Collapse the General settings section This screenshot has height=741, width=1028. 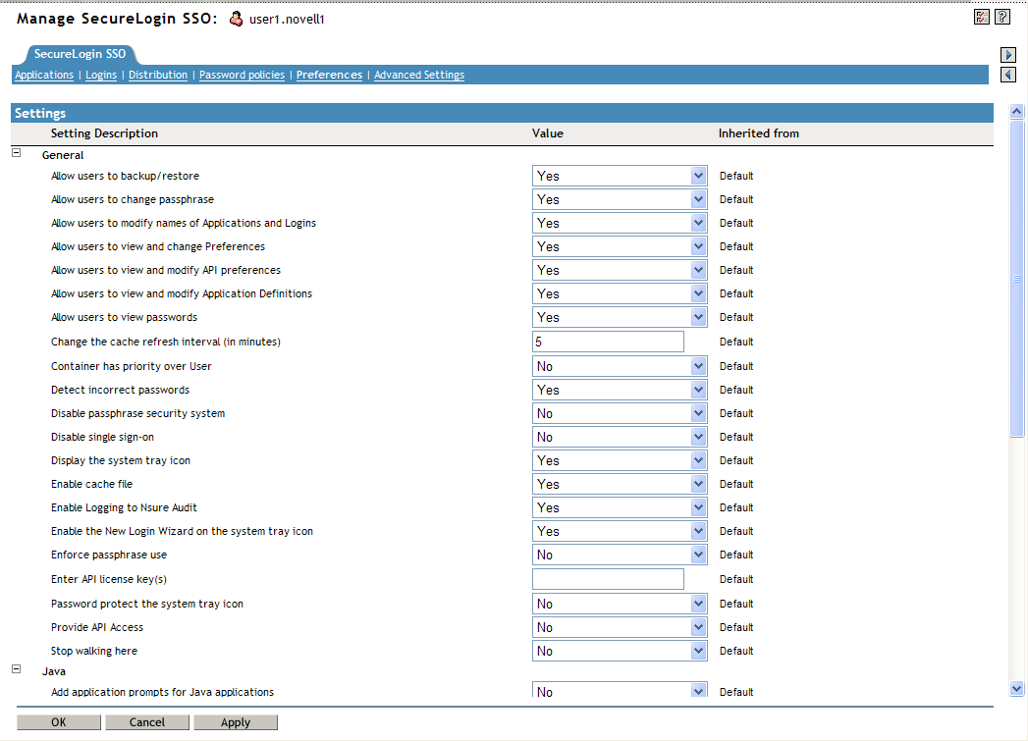tap(15, 153)
